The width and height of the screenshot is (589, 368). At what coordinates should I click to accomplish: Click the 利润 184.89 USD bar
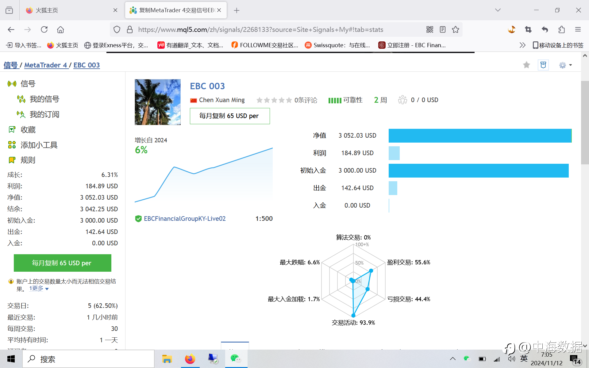[x=394, y=153]
